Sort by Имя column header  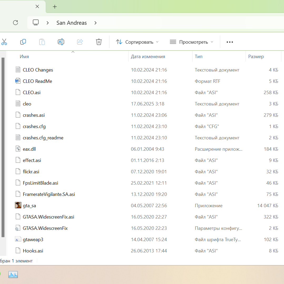click(24, 57)
